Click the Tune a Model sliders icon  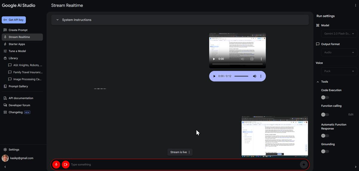tap(5, 51)
